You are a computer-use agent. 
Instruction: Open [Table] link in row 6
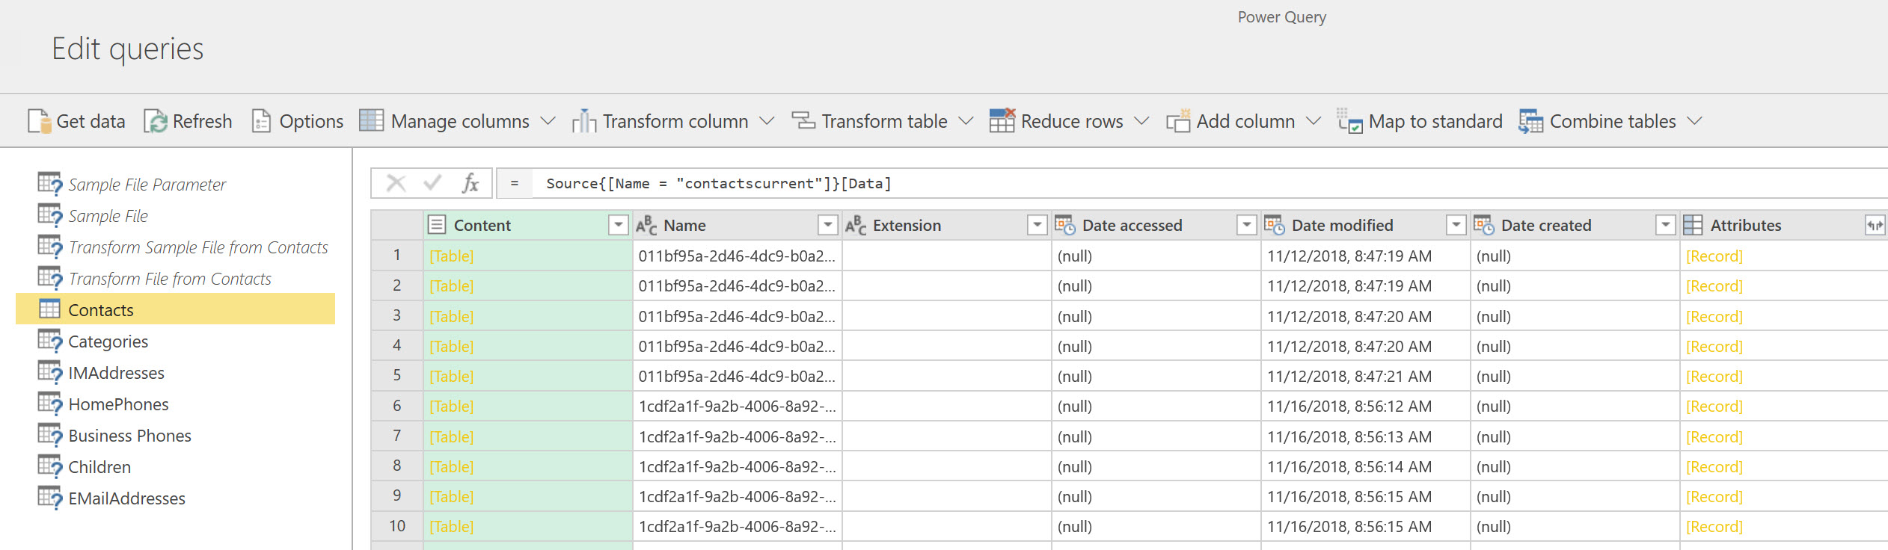[451, 406]
